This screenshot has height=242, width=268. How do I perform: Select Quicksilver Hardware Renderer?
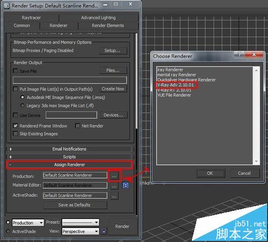pyautogui.click(x=187, y=80)
